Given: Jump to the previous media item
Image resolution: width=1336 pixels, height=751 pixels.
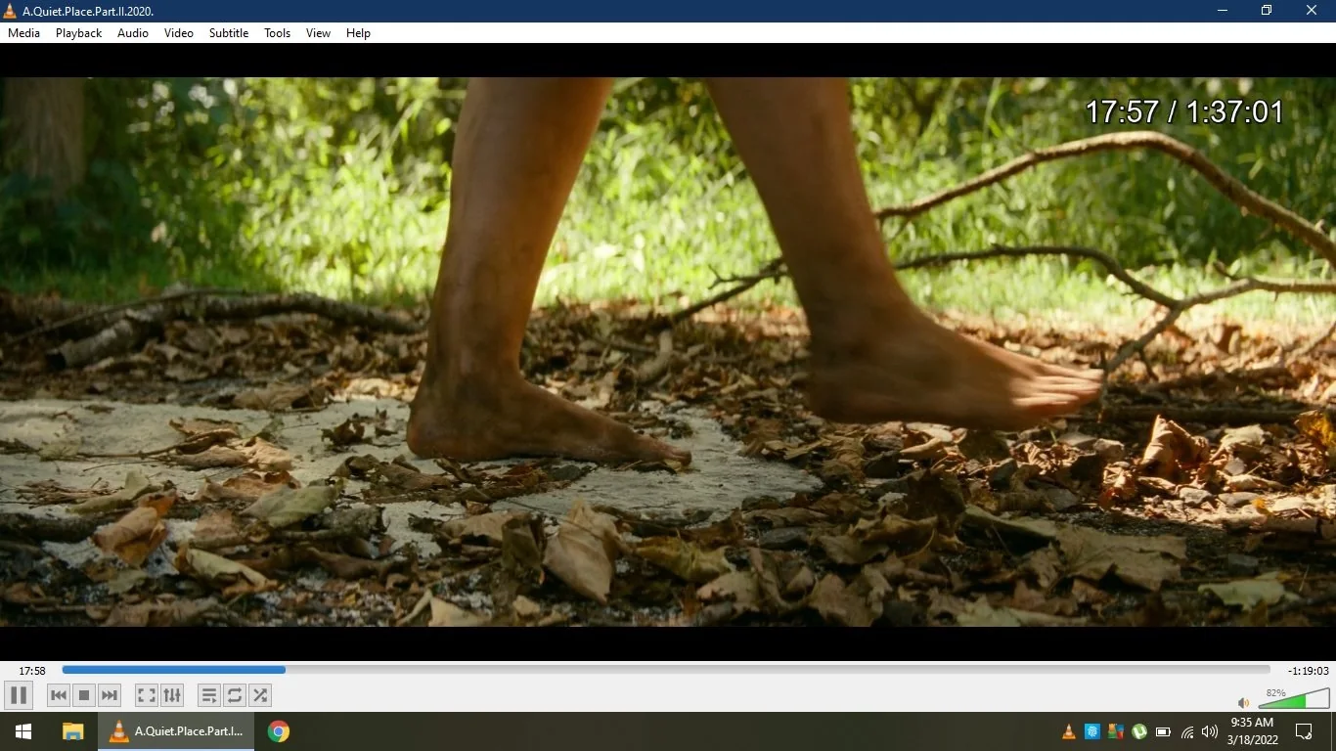Looking at the screenshot, I should coord(59,695).
